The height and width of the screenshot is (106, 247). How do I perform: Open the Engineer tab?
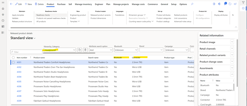click(x=99, y=4)
